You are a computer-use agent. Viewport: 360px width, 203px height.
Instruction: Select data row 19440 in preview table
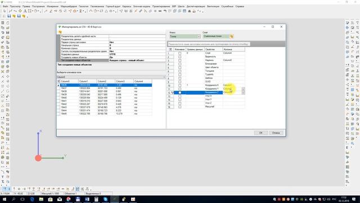coord(104,98)
